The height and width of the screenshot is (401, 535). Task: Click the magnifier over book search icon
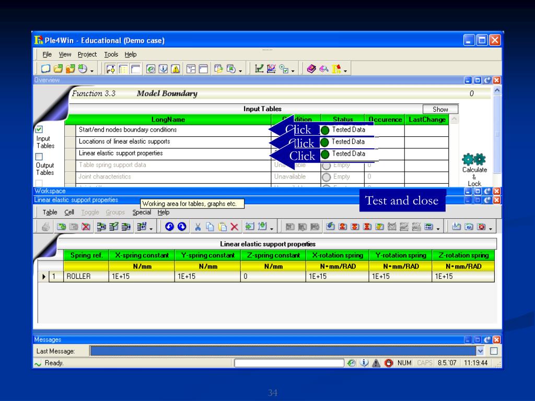coord(324,69)
